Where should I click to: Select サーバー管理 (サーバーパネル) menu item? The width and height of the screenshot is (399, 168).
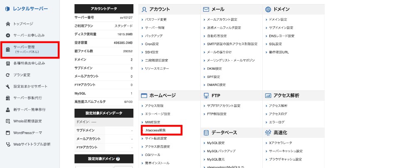coord(30,50)
